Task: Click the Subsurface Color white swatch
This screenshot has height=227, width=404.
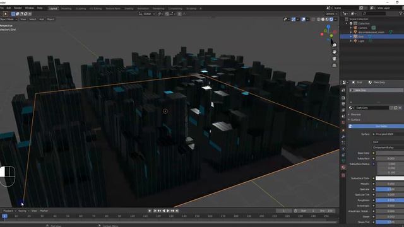Action: [390, 178]
